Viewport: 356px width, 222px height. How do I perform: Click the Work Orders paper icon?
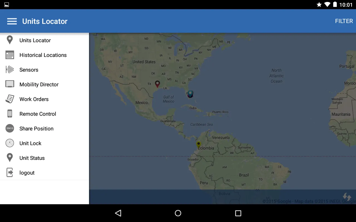(x=10, y=99)
